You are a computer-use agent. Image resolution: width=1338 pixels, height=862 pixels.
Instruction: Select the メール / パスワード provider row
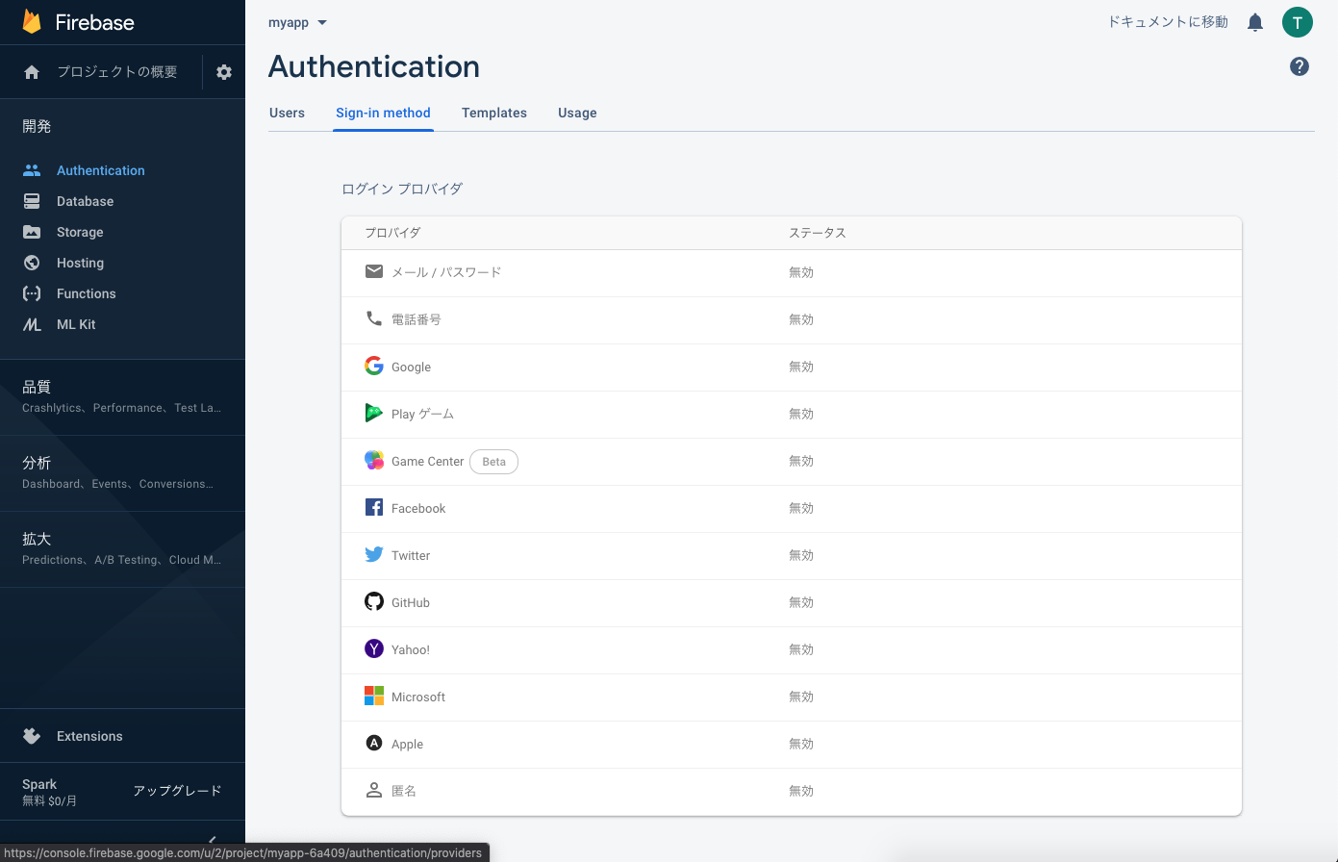[x=792, y=272]
